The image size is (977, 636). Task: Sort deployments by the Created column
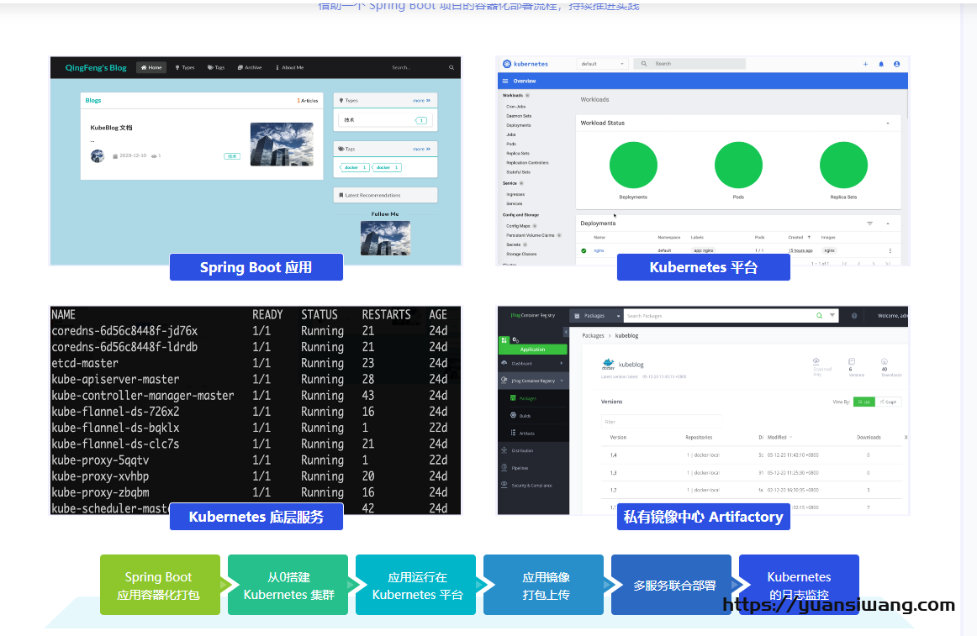[x=800, y=237]
